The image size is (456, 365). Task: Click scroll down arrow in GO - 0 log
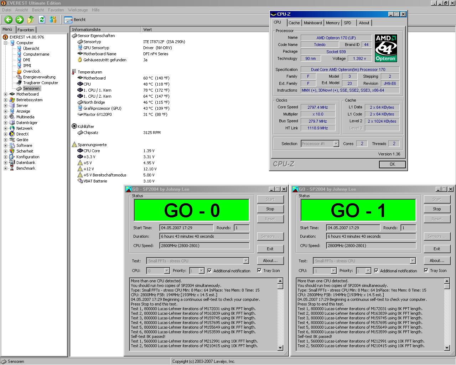tap(280, 348)
